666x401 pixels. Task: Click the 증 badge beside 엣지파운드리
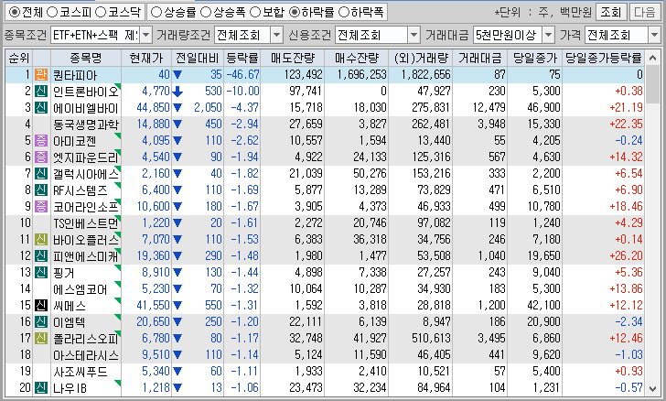(x=41, y=157)
